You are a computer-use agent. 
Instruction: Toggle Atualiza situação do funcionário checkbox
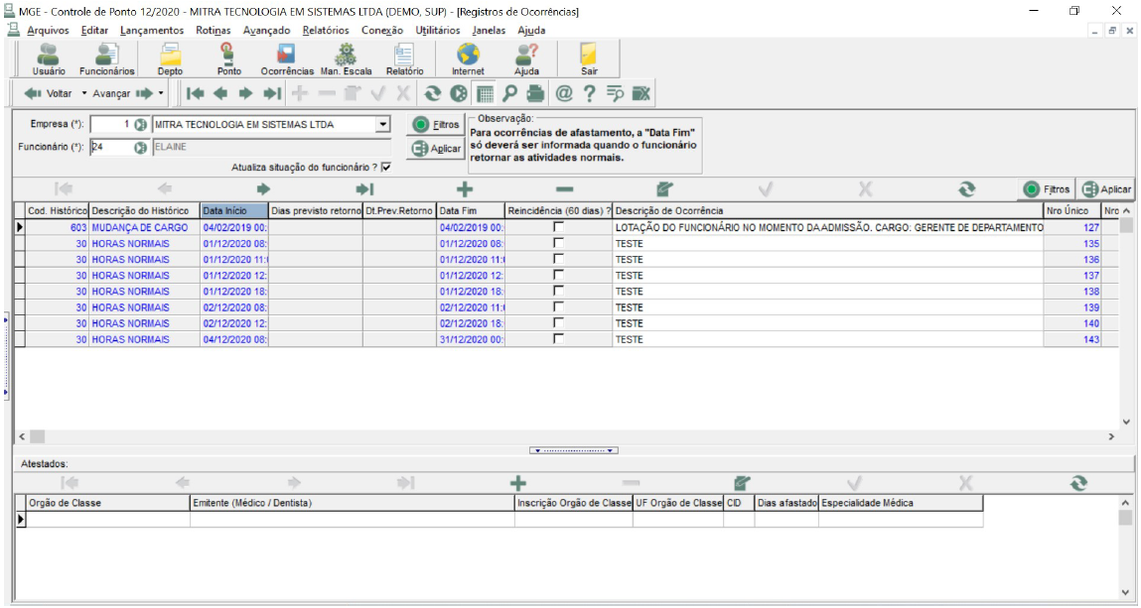(x=386, y=167)
